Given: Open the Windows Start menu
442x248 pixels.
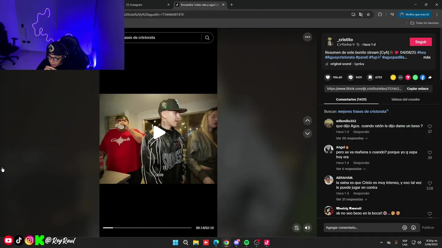Looking at the screenshot, I should point(175,242).
